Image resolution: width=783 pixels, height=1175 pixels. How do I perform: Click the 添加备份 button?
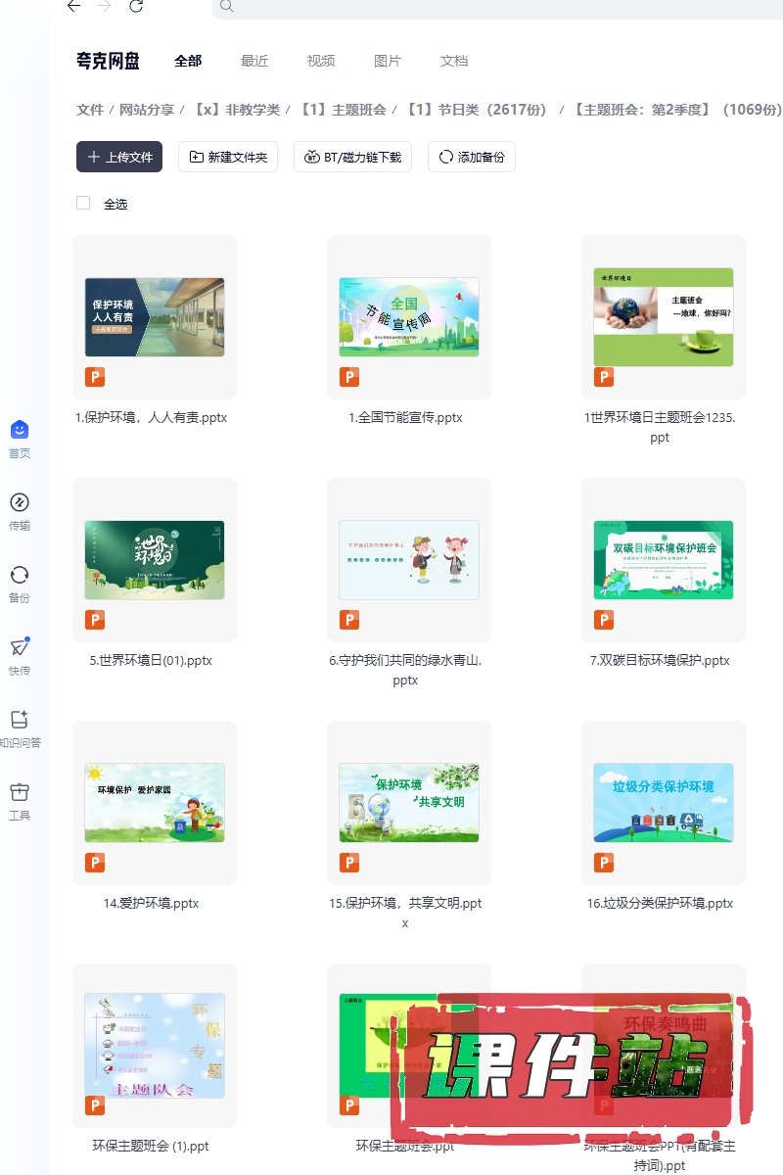(472, 157)
